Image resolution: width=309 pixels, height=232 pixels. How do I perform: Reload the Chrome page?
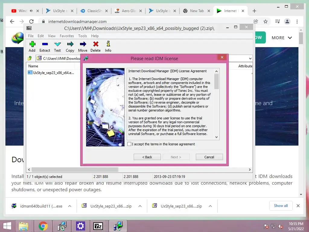[x=31, y=21]
